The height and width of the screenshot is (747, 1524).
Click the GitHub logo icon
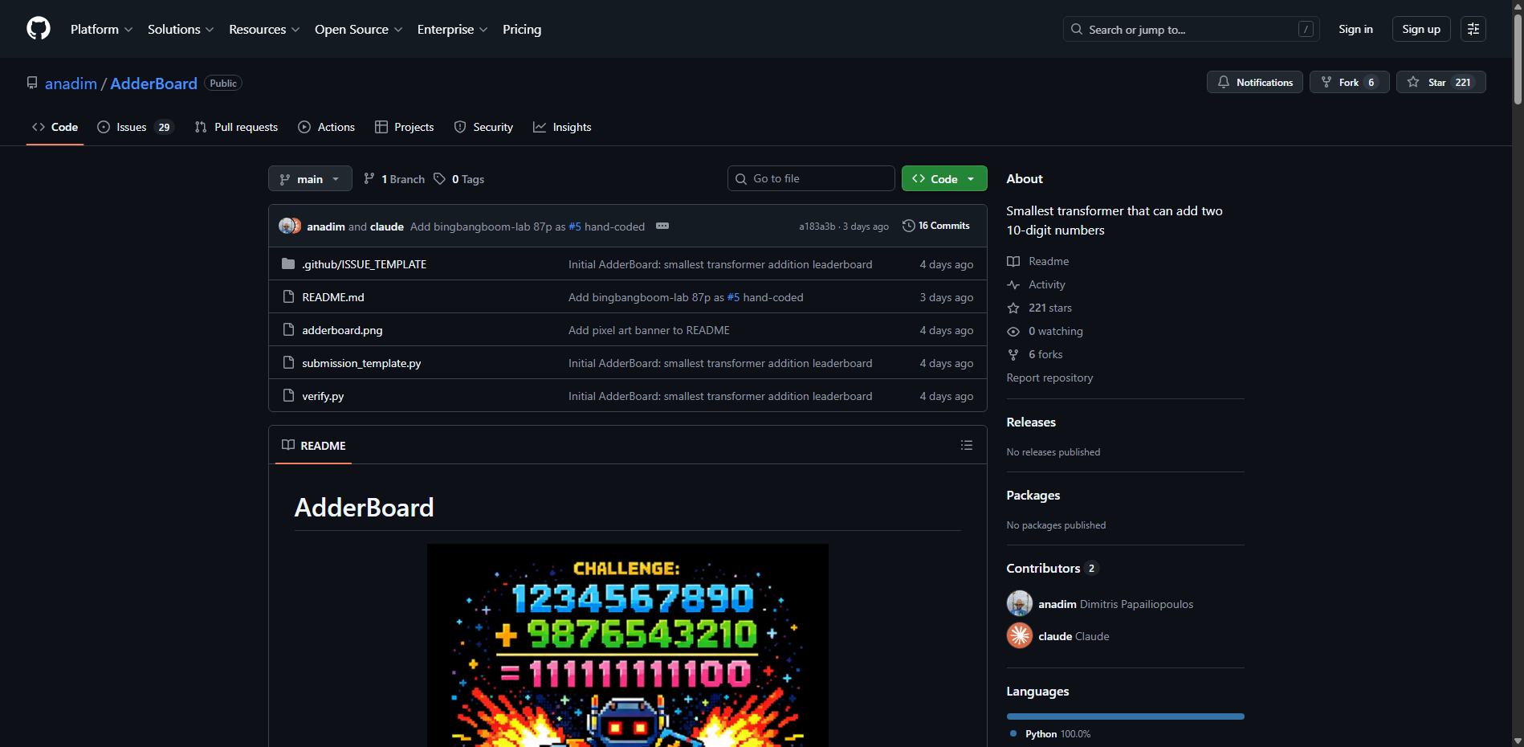tap(39, 29)
